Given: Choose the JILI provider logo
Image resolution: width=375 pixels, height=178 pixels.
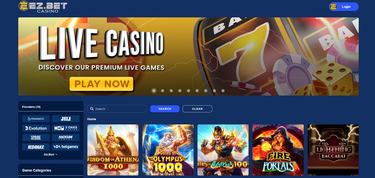Looking at the screenshot, I should click(66, 119).
